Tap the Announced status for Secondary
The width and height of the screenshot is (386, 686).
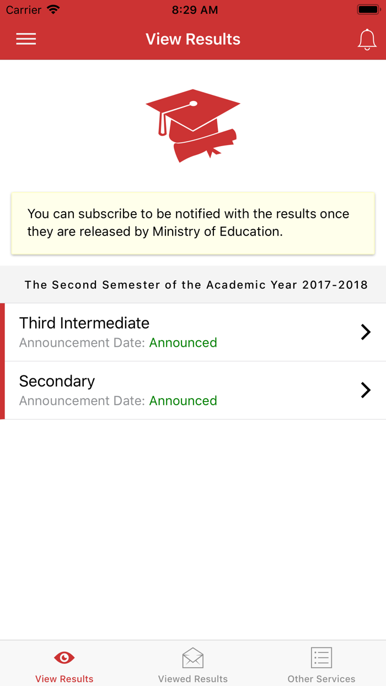click(x=183, y=401)
